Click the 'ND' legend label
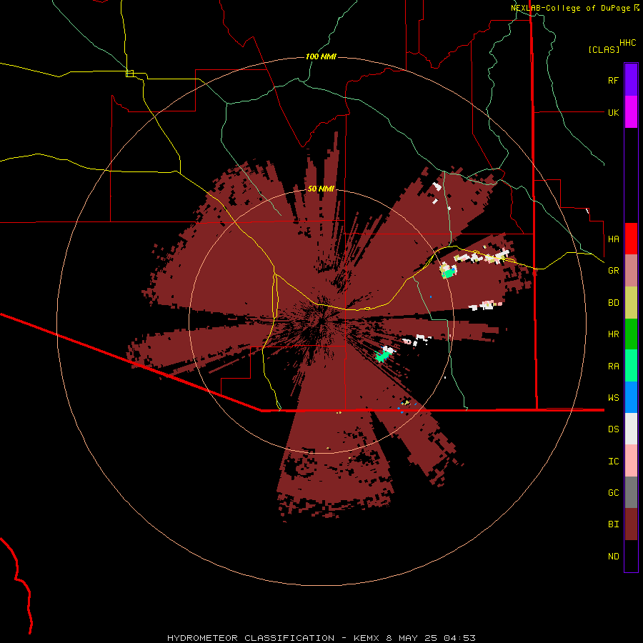 click(613, 557)
